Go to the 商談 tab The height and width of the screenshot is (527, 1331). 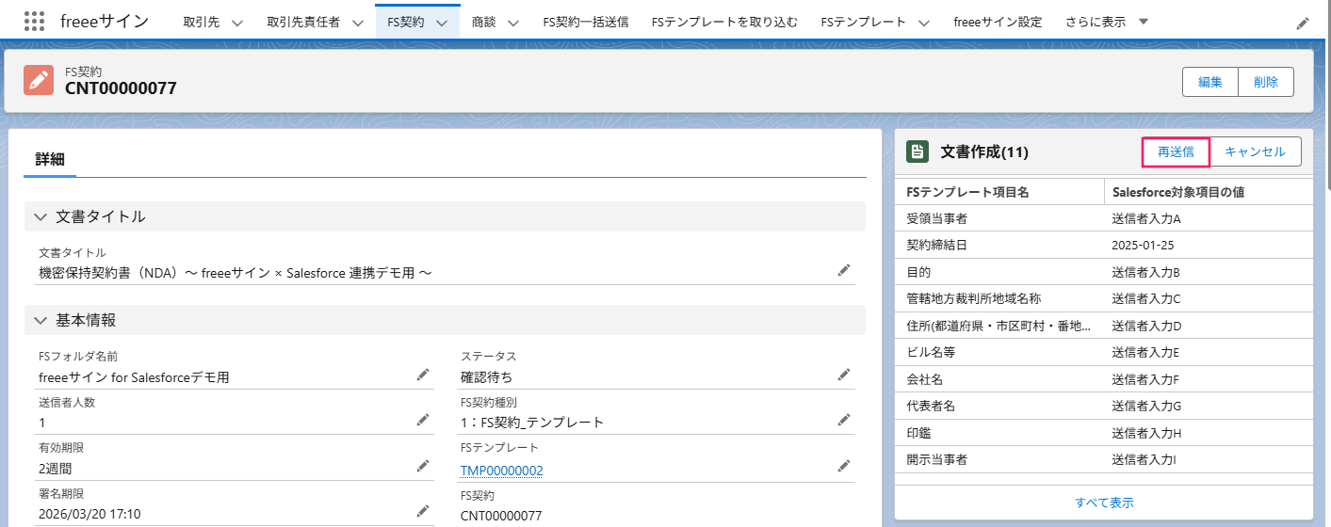coord(483,22)
